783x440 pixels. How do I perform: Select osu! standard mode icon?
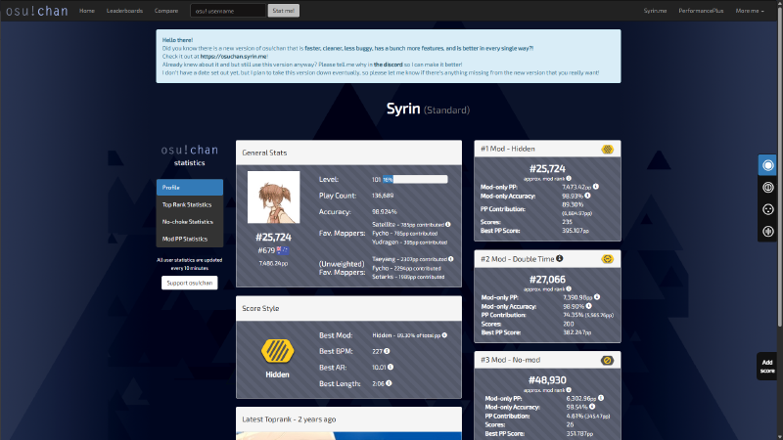[767, 165]
